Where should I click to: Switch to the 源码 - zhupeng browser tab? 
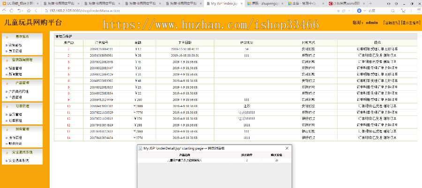(x=265, y=3)
